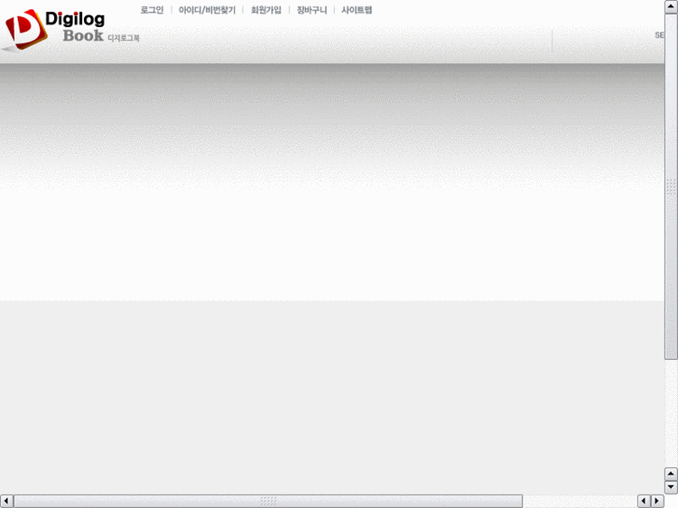Open the 아이디/비번찾기 link
678x508 pixels.
coord(207,10)
